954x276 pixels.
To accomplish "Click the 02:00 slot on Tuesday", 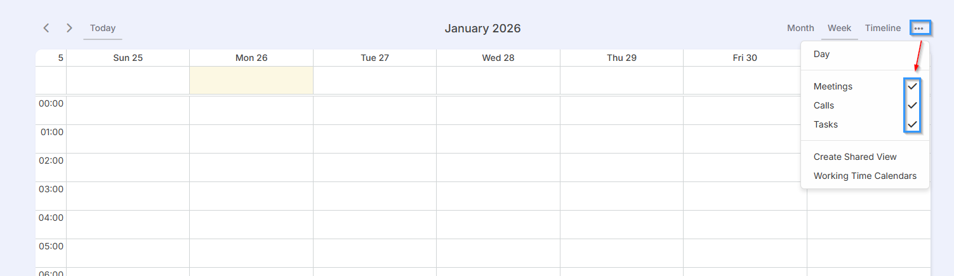I will click(374, 168).
